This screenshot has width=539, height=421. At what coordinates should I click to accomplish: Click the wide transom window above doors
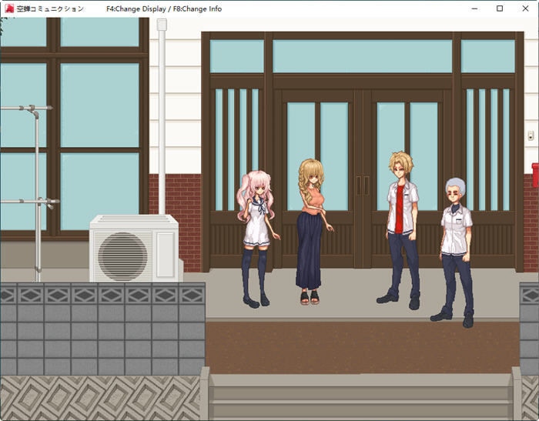coord(362,56)
